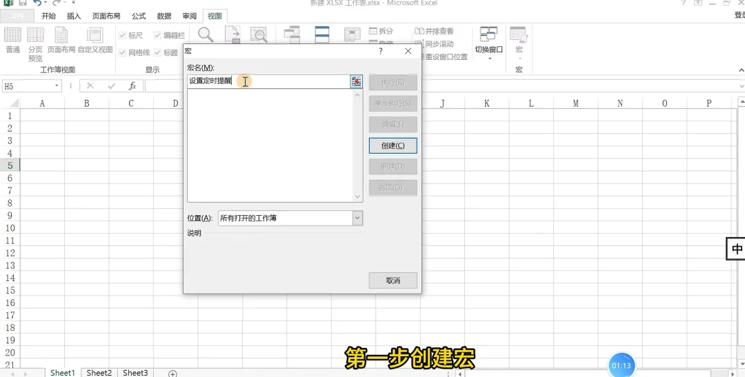
Task: Click the freeze panes icon
Action: click(352, 34)
